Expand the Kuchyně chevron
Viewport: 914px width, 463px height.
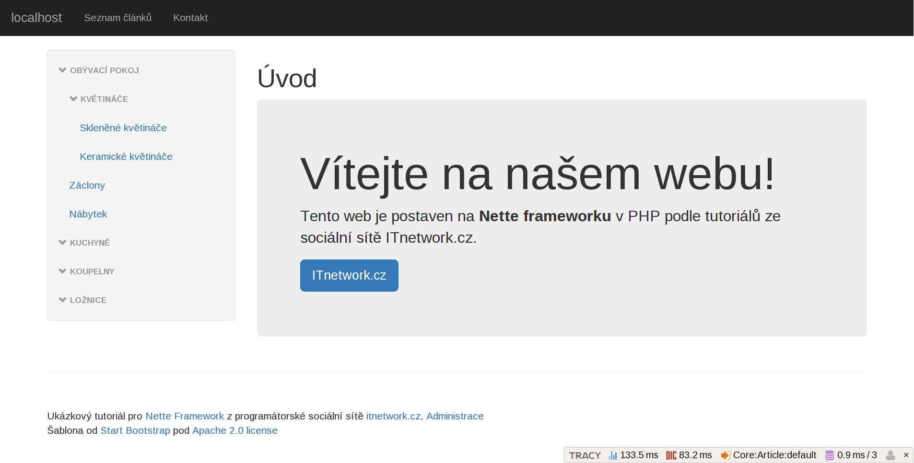62,242
